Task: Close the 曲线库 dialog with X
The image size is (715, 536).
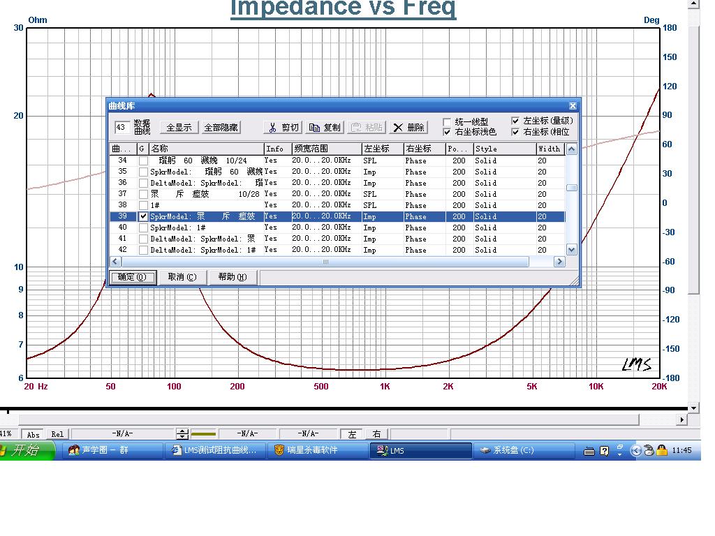Action: pyautogui.click(x=573, y=106)
